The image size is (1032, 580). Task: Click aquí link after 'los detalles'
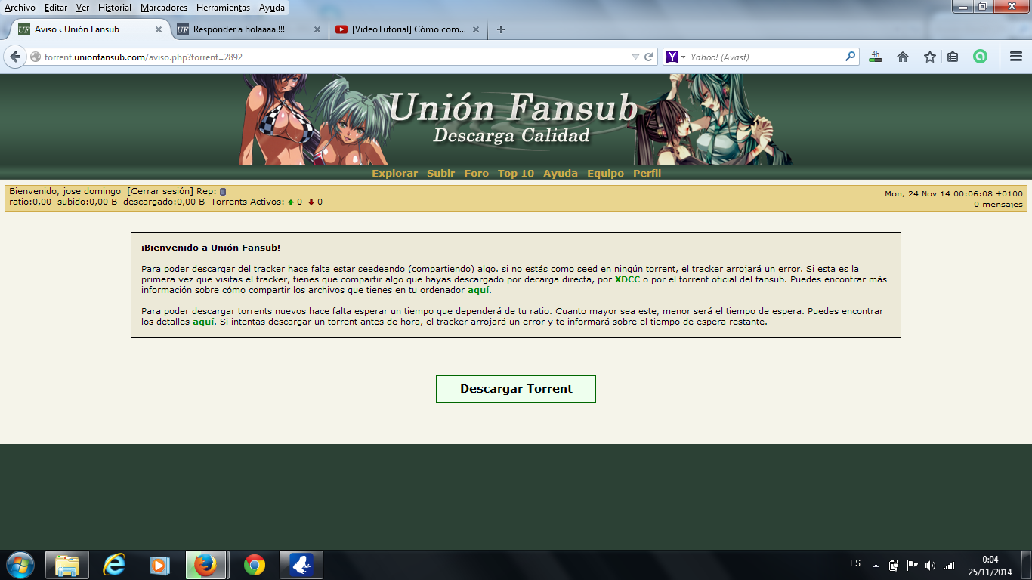pyautogui.click(x=204, y=322)
